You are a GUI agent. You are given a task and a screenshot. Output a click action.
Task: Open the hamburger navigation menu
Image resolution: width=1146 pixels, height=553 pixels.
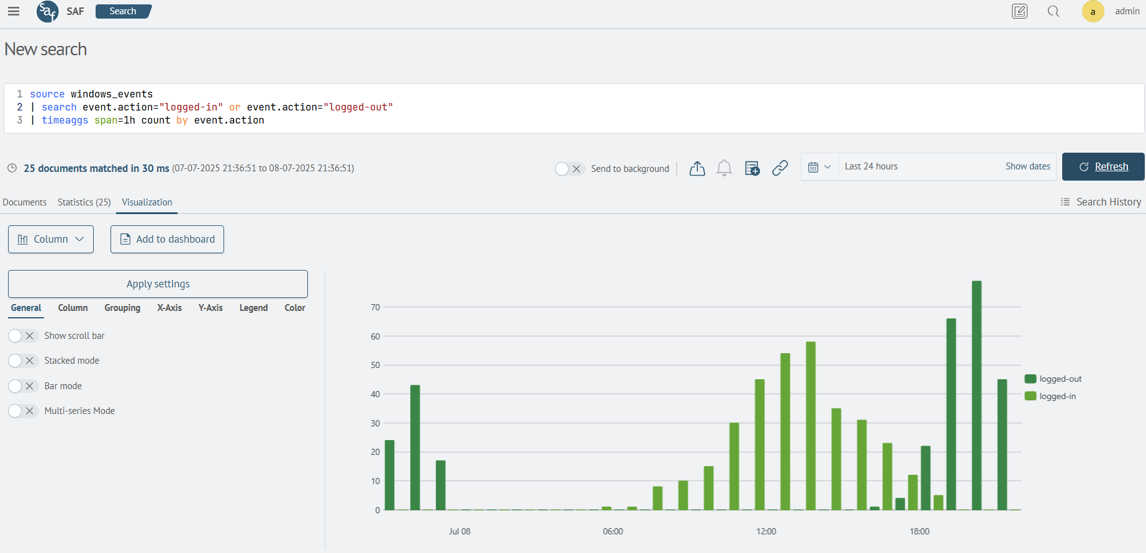(x=14, y=11)
